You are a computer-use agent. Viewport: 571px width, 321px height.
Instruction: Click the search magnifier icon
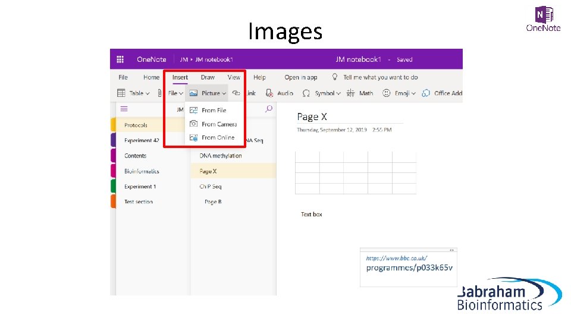pyautogui.click(x=269, y=108)
